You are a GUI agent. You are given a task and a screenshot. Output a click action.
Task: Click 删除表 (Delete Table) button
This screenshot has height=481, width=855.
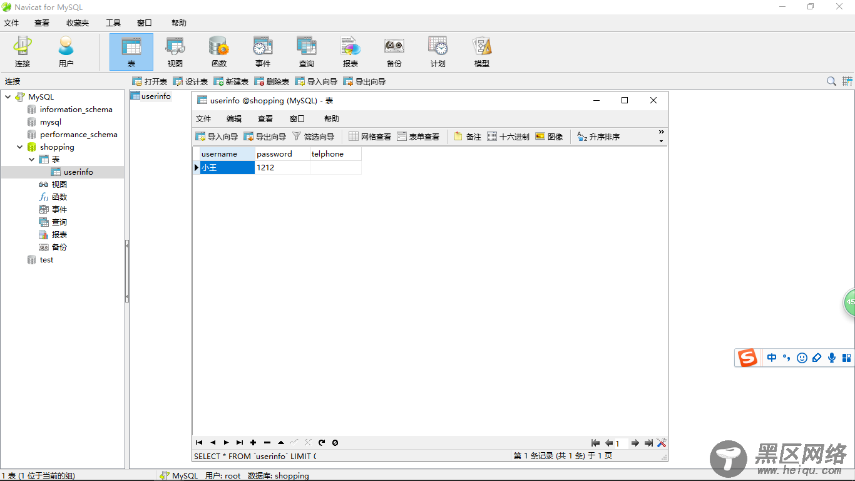[272, 81]
